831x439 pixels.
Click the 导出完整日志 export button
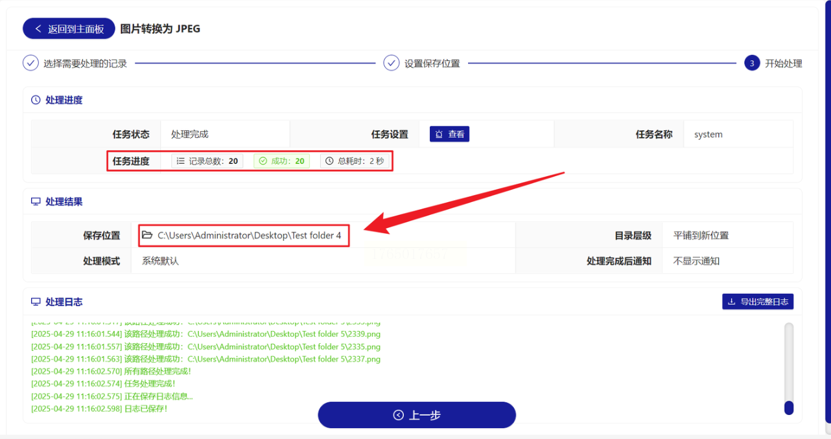point(758,302)
